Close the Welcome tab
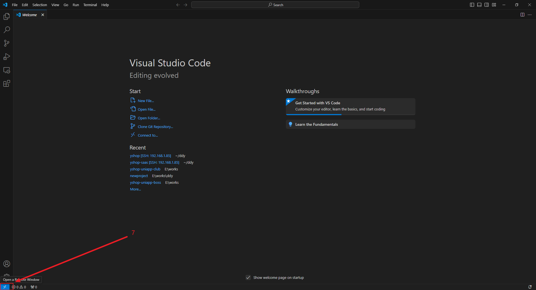 click(43, 15)
